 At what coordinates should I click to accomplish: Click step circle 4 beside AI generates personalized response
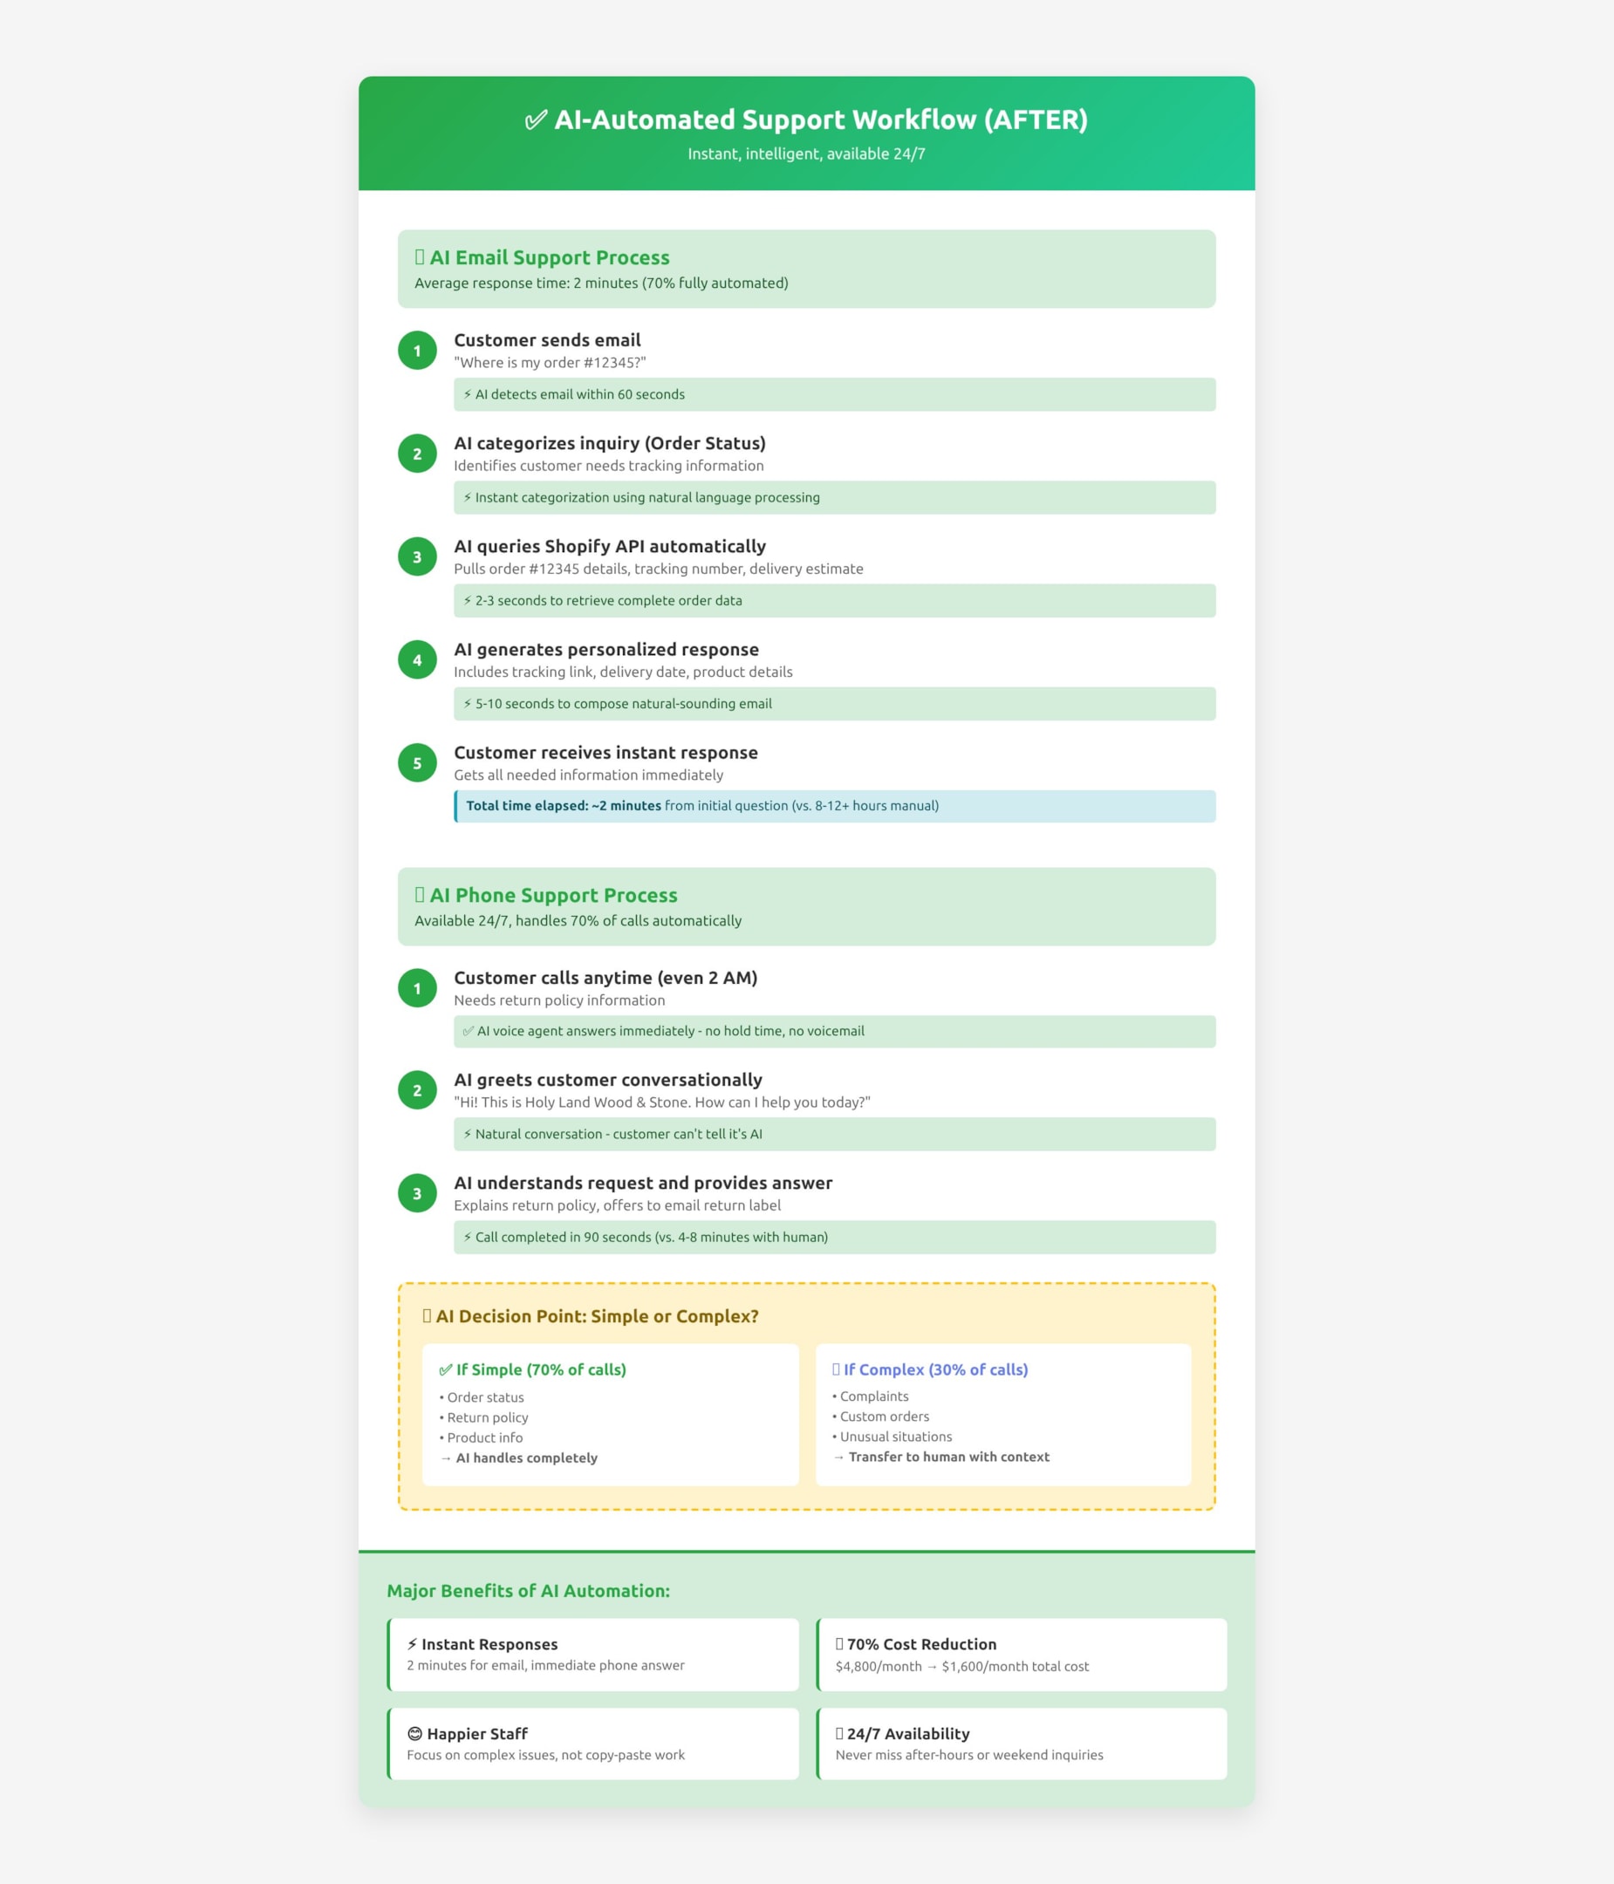click(417, 659)
